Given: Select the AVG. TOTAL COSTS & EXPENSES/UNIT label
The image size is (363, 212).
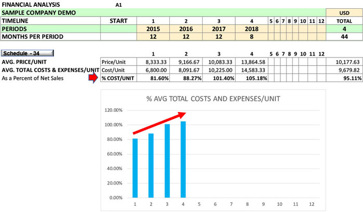Looking at the screenshot, I should click(50, 70).
